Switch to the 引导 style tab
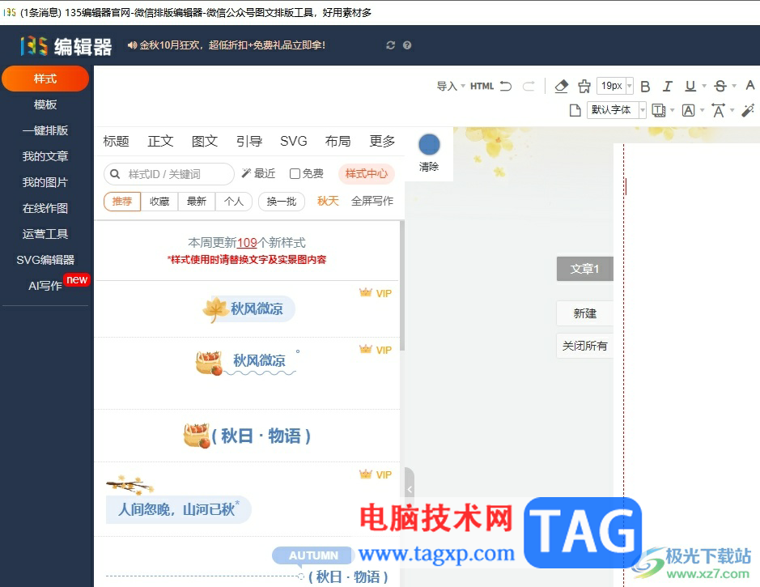The image size is (760, 587). coord(249,141)
